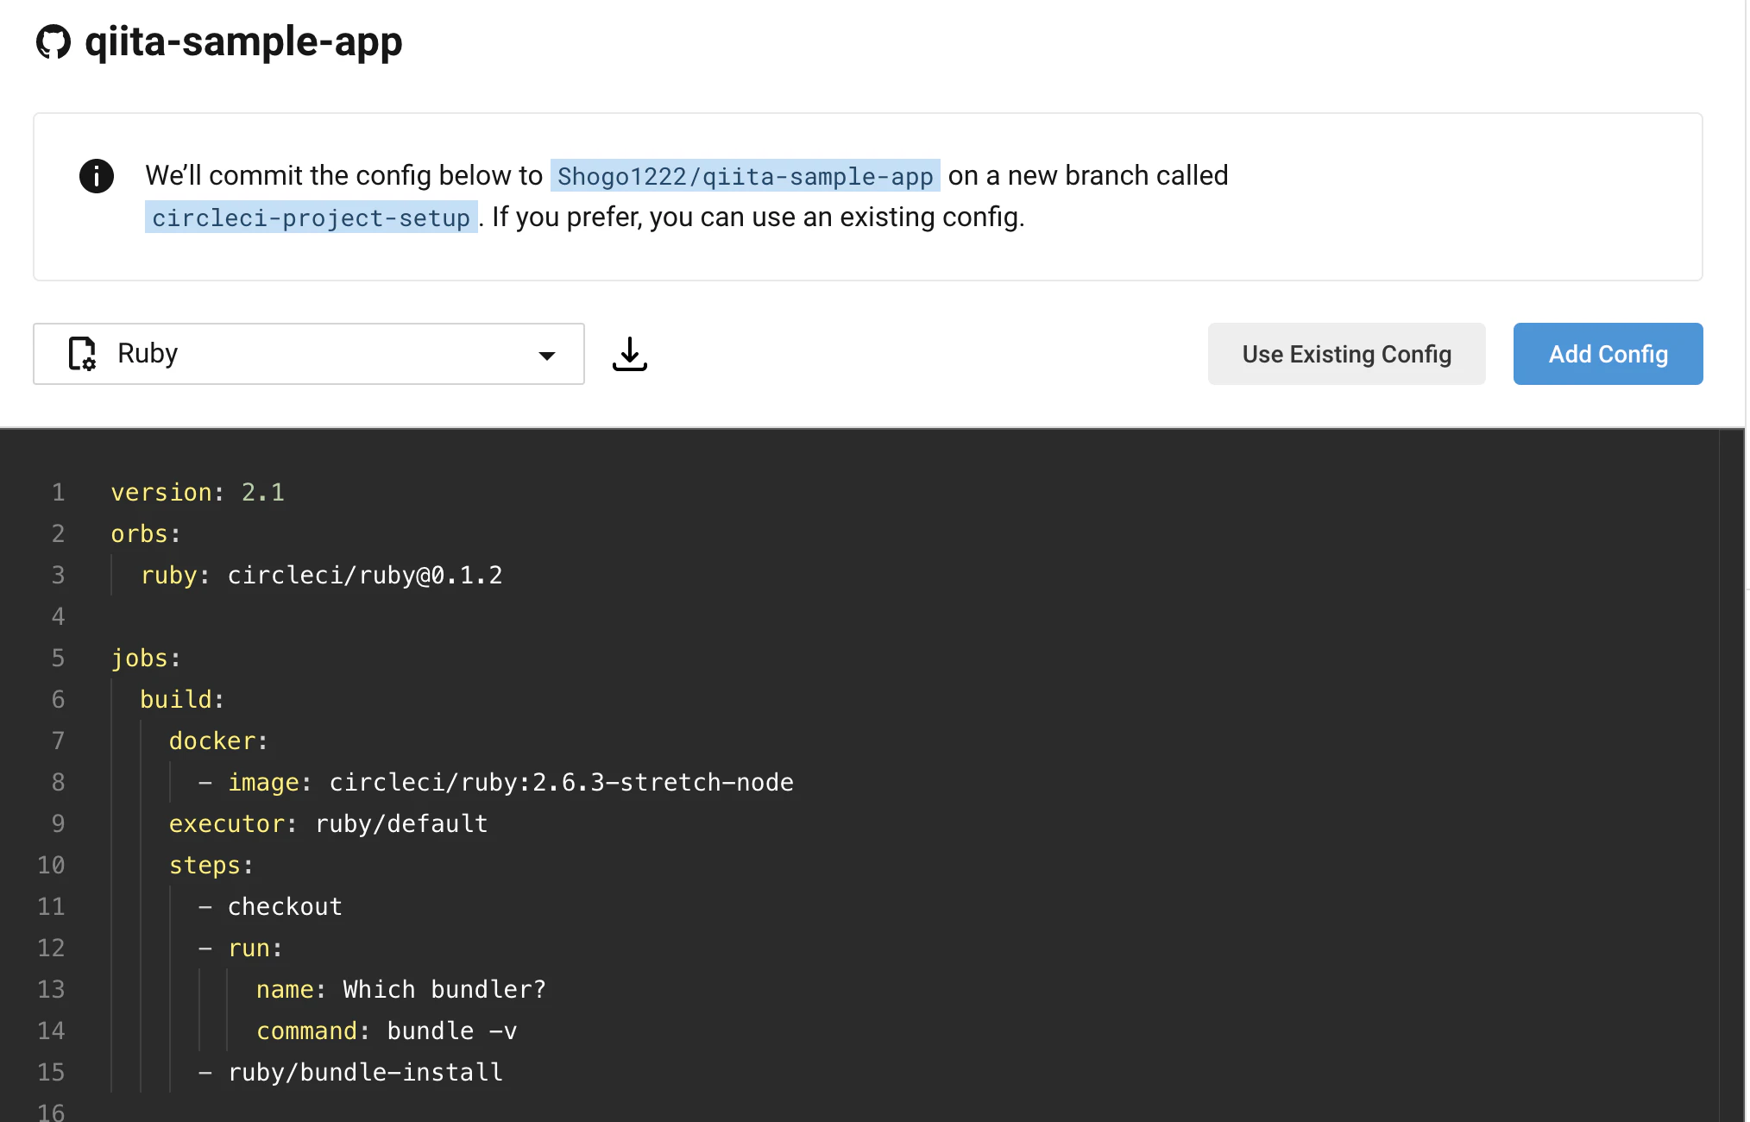Click the 'jobs:' code line
The width and height of the screenshot is (1750, 1122).
(146, 658)
